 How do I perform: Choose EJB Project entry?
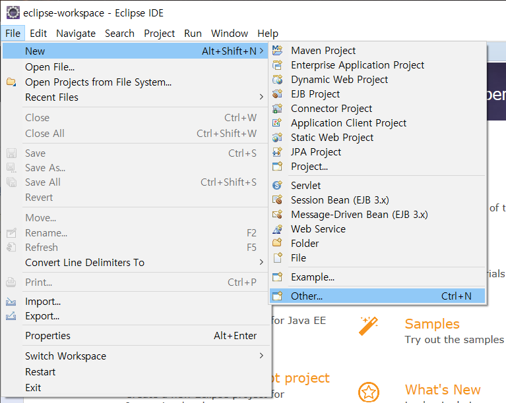(x=377, y=94)
